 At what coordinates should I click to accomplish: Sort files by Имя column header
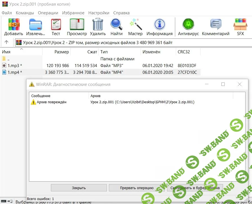pyautogui.click(x=6, y=52)
